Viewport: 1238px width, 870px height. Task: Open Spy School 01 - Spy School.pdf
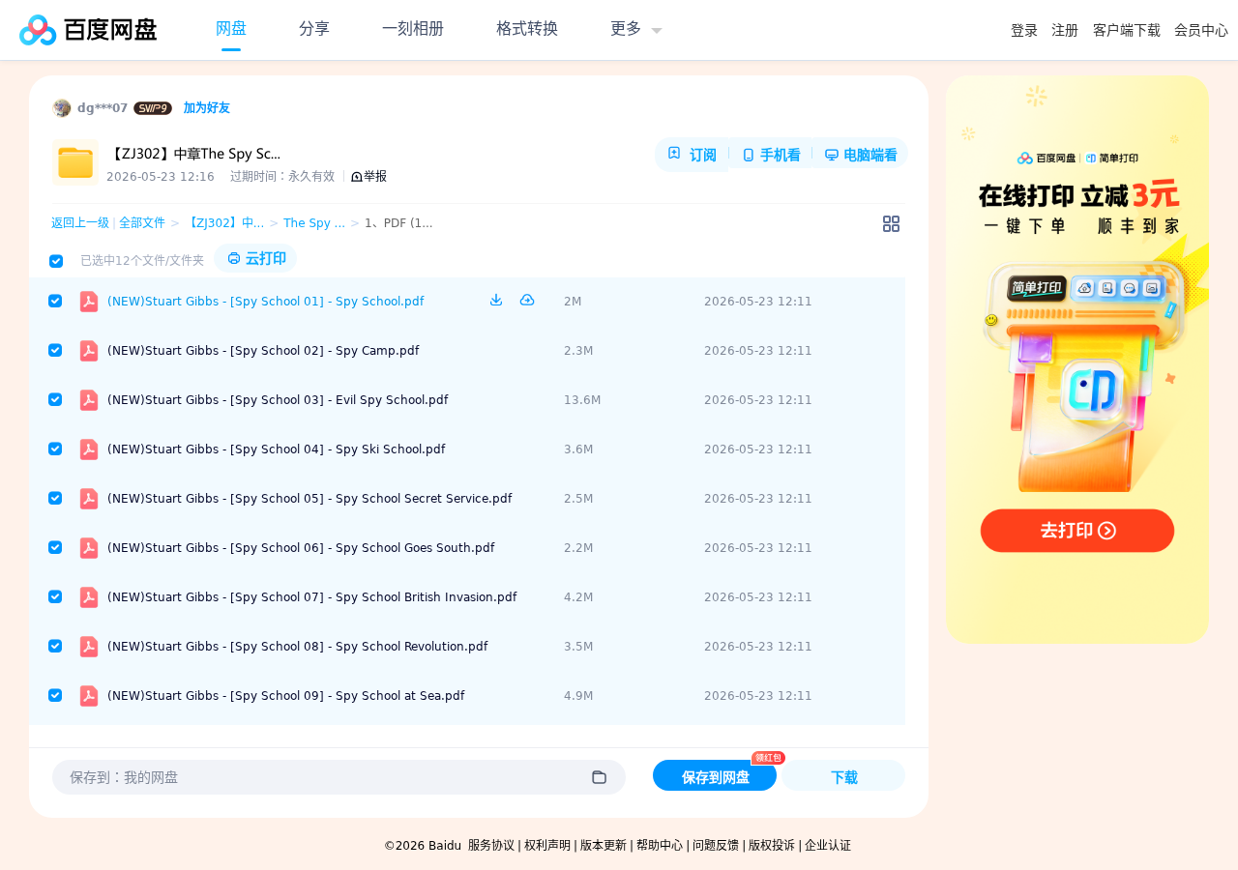[266, 302]
